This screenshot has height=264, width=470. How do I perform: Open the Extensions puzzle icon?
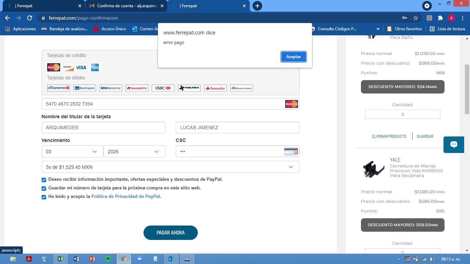440,18
